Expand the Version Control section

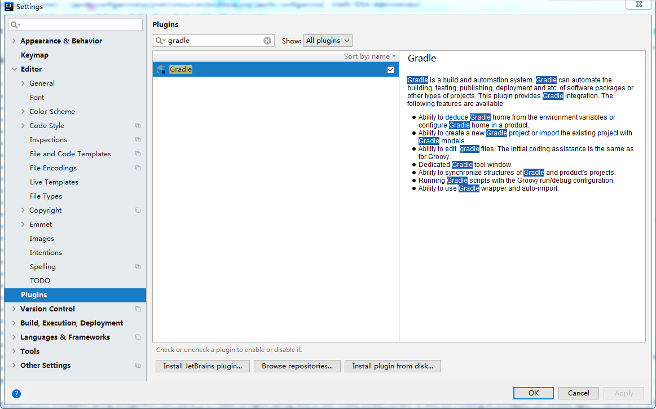pos(14,309)
